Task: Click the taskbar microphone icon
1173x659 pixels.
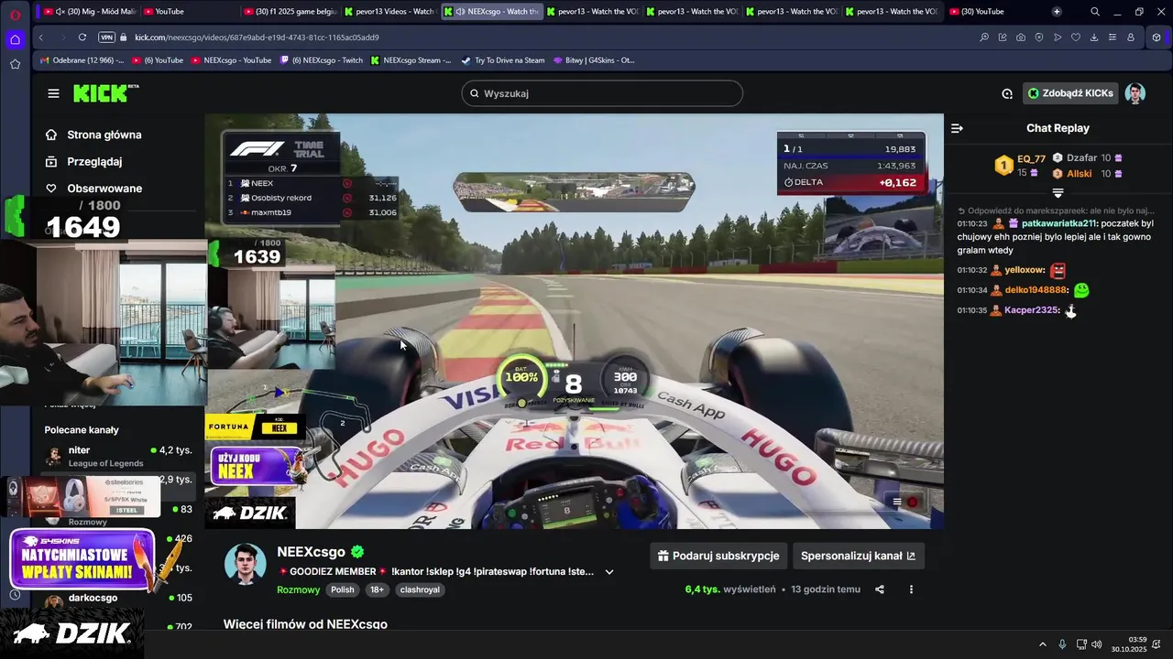Action: pos(1062,644)
